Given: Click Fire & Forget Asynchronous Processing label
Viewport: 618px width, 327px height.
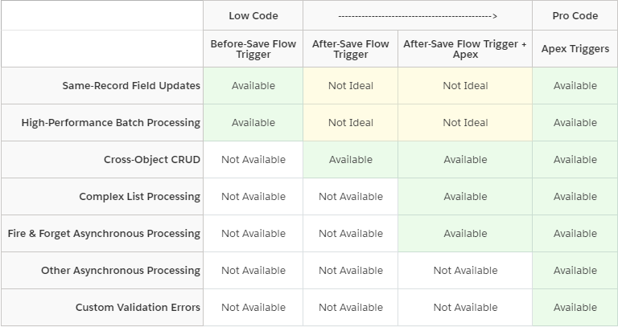Looking at the screenshot, I should [102, 234].
